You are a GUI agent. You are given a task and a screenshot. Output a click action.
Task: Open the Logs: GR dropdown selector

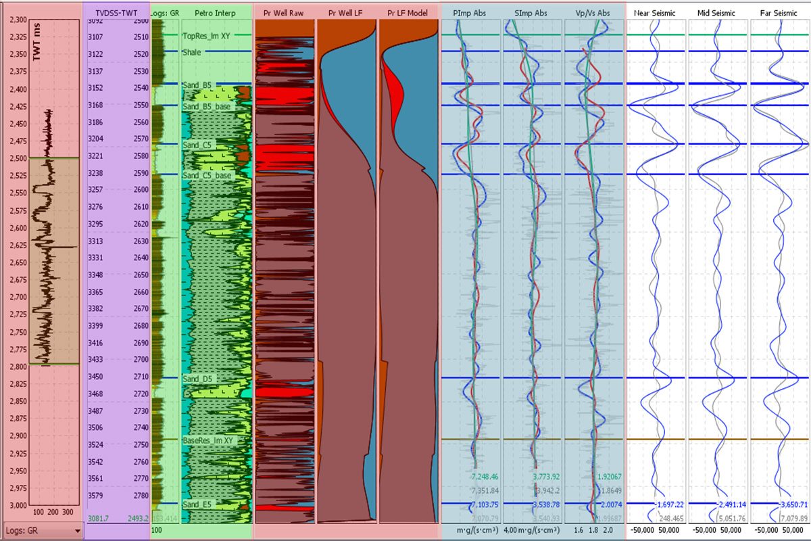click(43, 531)
